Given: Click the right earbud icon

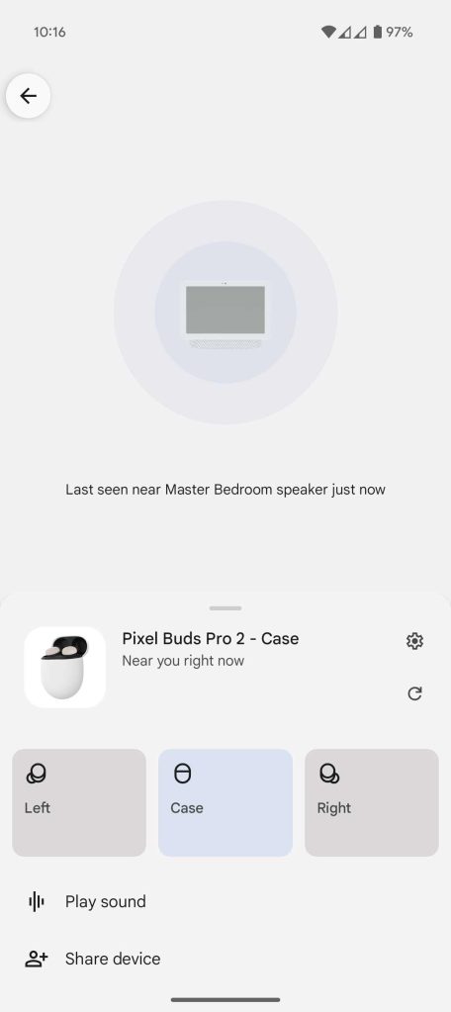Looking at the screenshot, I should (x=329, y=774).
